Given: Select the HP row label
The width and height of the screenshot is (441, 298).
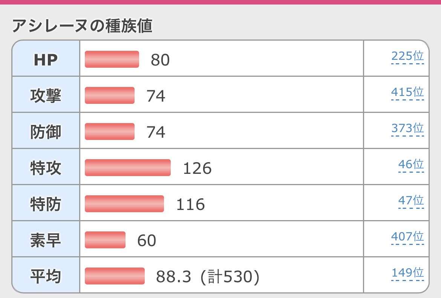Looking at the screenshot, I should click(46, 59).
